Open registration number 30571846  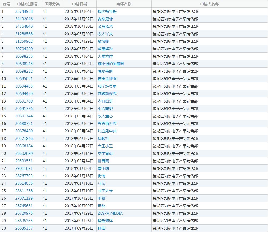24,139
